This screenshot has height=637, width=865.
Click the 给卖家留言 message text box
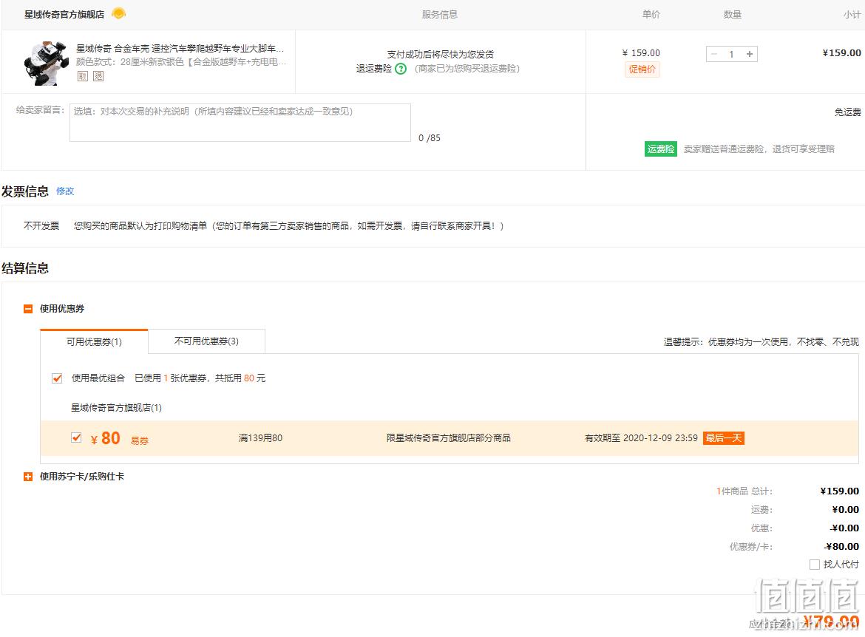click(x=240, y=123)
